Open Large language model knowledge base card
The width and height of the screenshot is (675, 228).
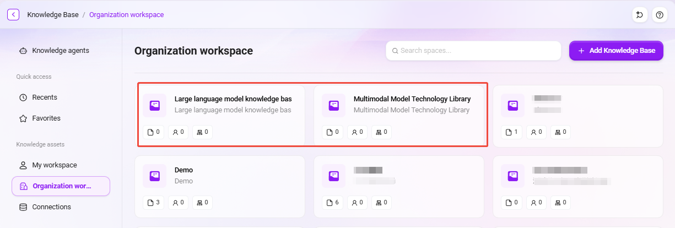point(220,116)
